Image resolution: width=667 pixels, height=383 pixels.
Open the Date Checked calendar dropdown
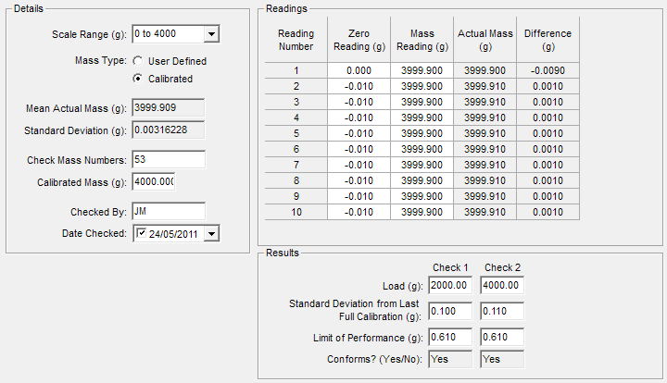coord(212,234)
